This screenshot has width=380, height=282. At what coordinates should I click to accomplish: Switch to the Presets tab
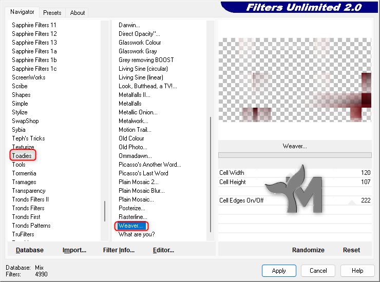(x=52, y=13)
